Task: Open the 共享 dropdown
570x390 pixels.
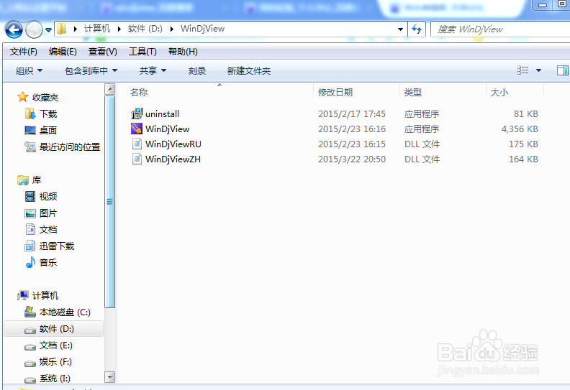Action: point(153,70)
